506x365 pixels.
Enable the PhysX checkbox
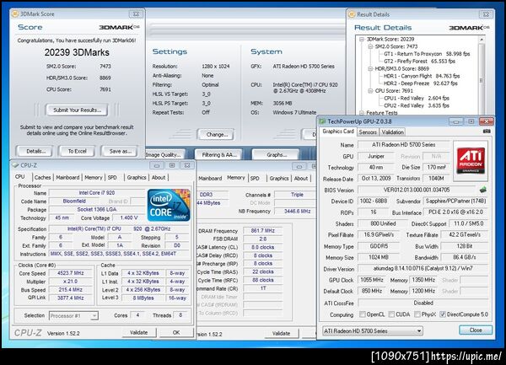(417, 314)
